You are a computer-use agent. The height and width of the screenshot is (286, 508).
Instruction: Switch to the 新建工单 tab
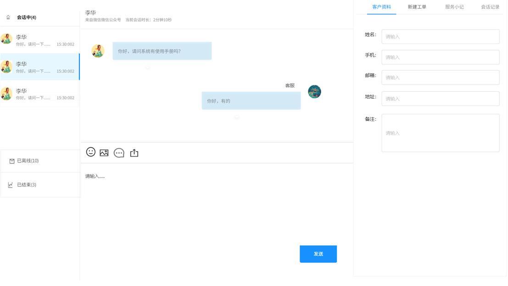[x=417, y=7]
